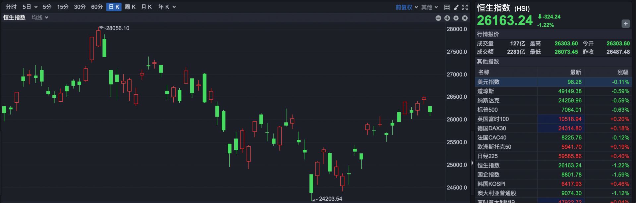Close the chart panel with X icon
Screen dimensions: 636x203
(x=465, y=18)
